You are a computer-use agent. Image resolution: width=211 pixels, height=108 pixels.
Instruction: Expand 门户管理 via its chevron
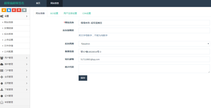tap(27, 70)
